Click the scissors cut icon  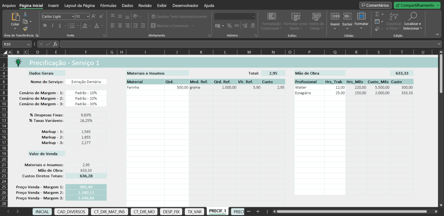click(x=25, y=14)
